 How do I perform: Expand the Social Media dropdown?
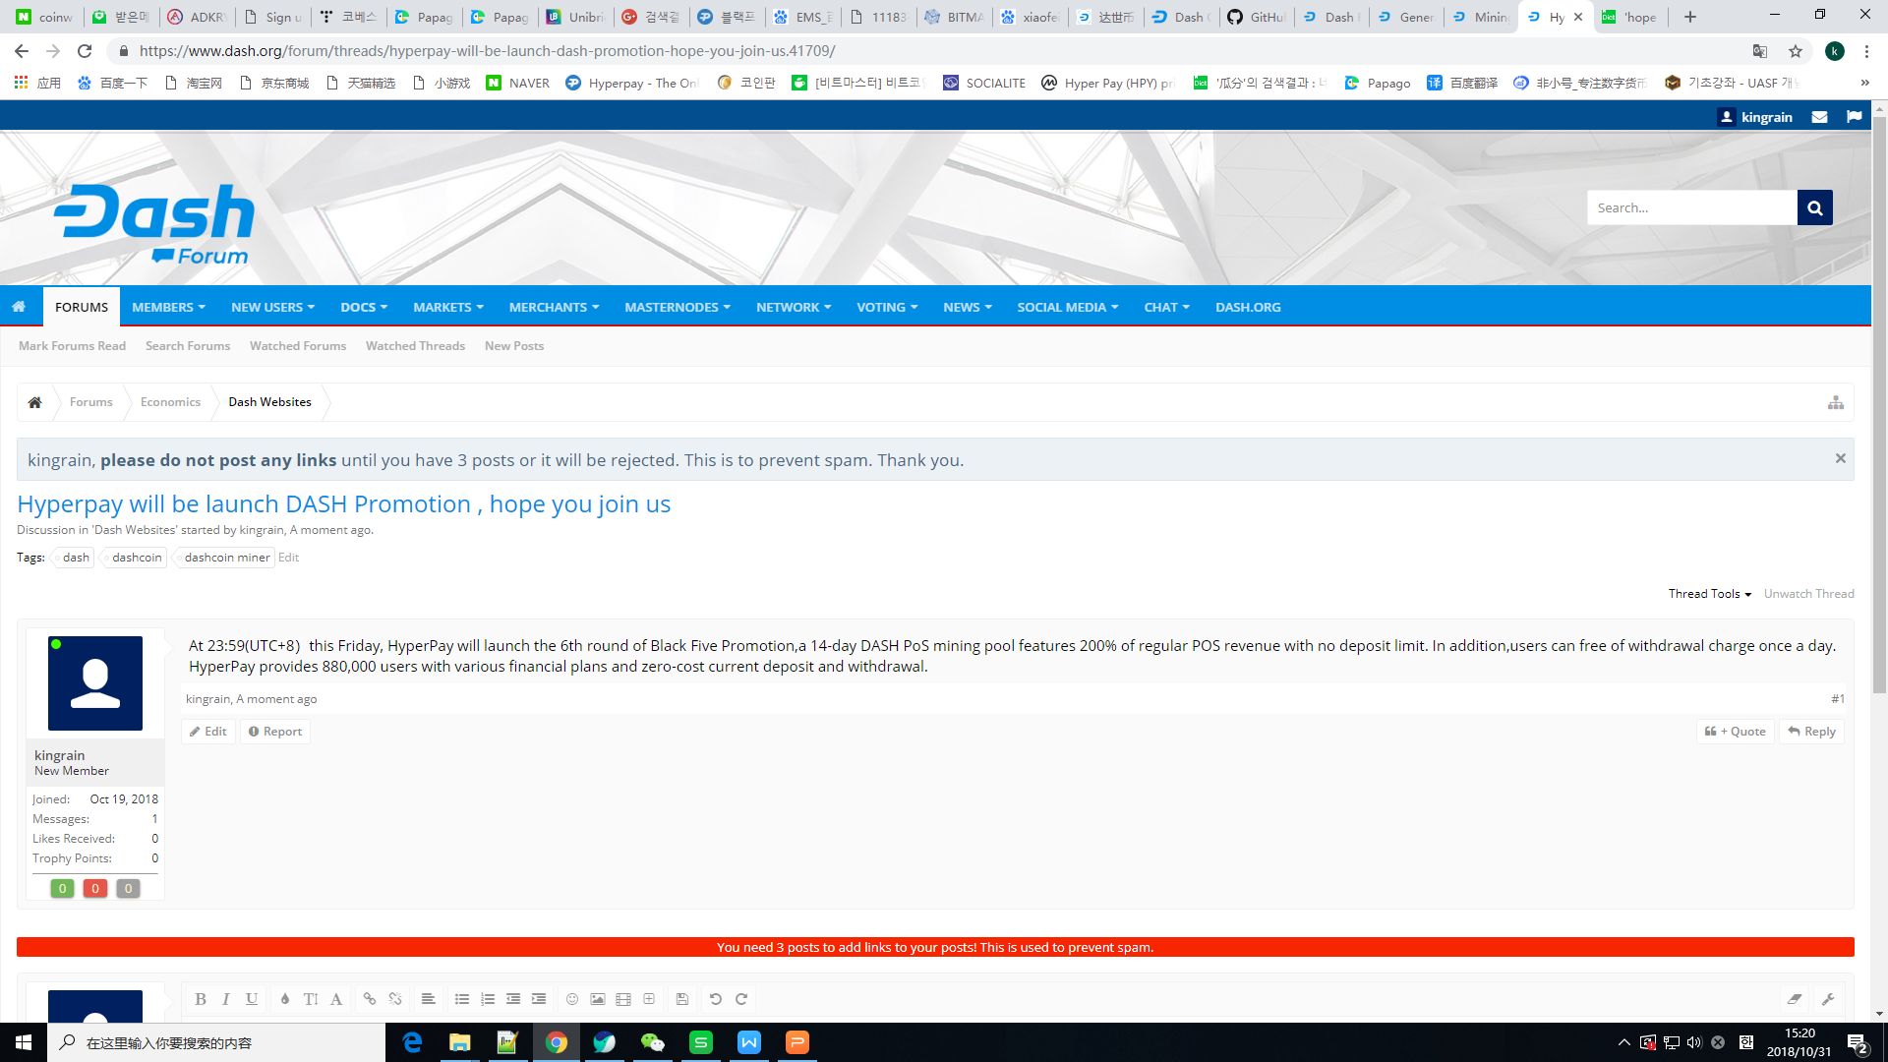point(1068,307)
